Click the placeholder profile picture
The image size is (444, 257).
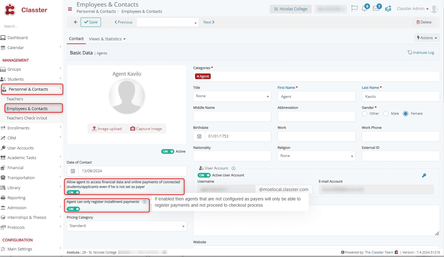[x=127, y=97]
